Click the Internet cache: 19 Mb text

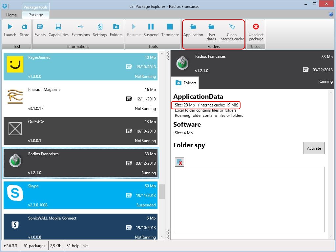[218, 105]
